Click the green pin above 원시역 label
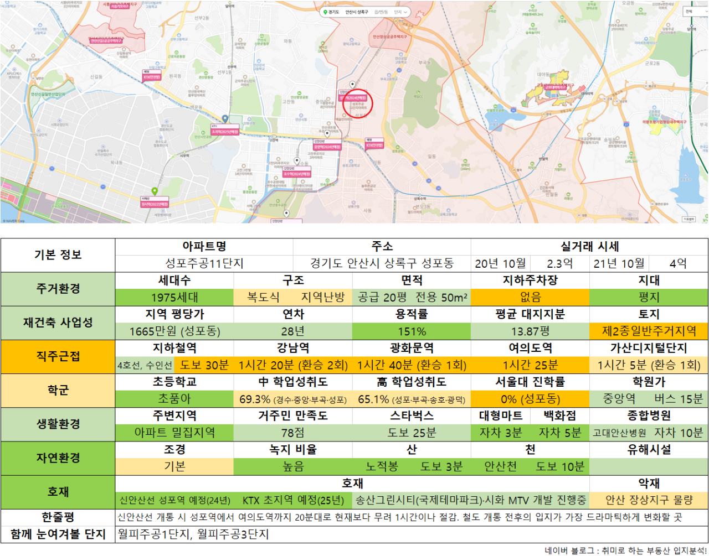This screenshot has width=709, height=556. 155,191
